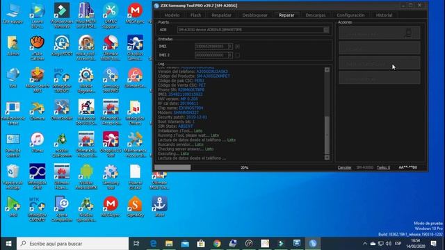
Task: Open Panel de control desktop icon
Action: (13, 144)
